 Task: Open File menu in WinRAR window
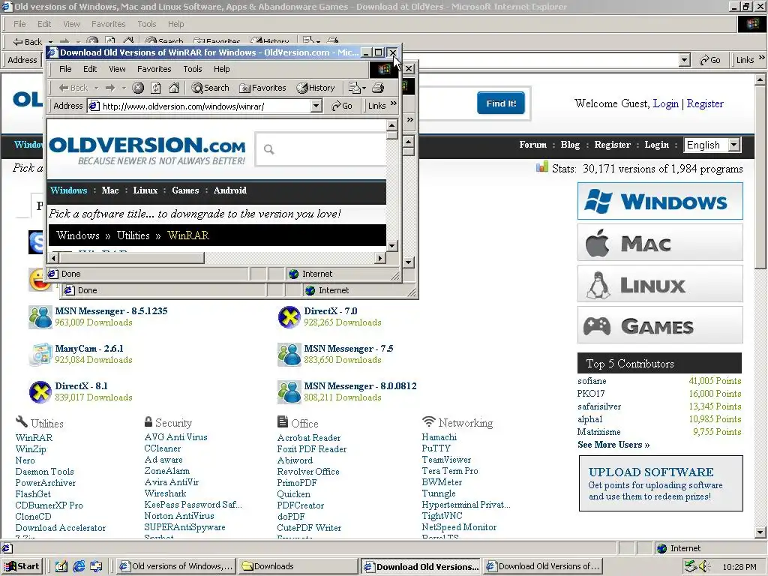[65, 69]
